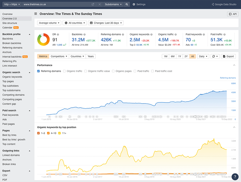Open the help chat bubble button

[235, 177]
